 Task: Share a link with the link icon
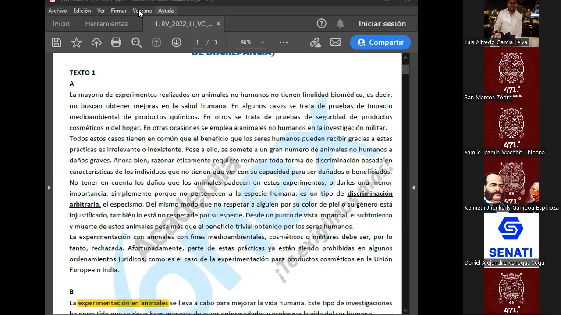(315, 42)
